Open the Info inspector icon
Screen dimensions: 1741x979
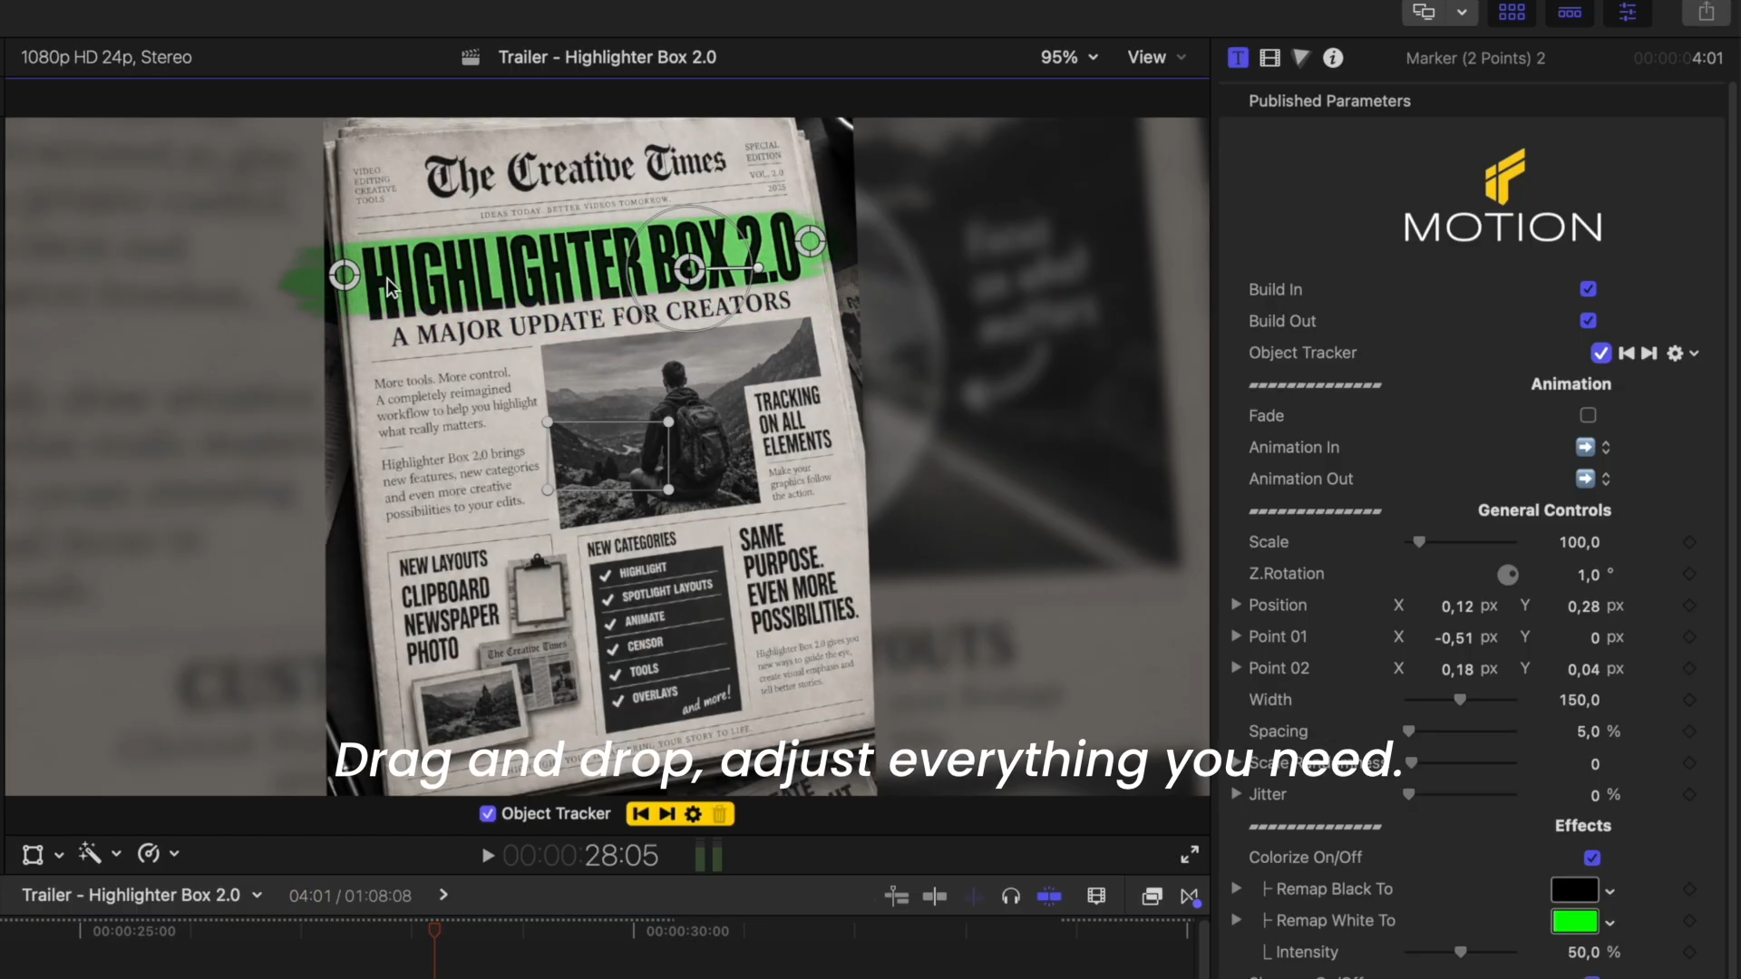1333,58
